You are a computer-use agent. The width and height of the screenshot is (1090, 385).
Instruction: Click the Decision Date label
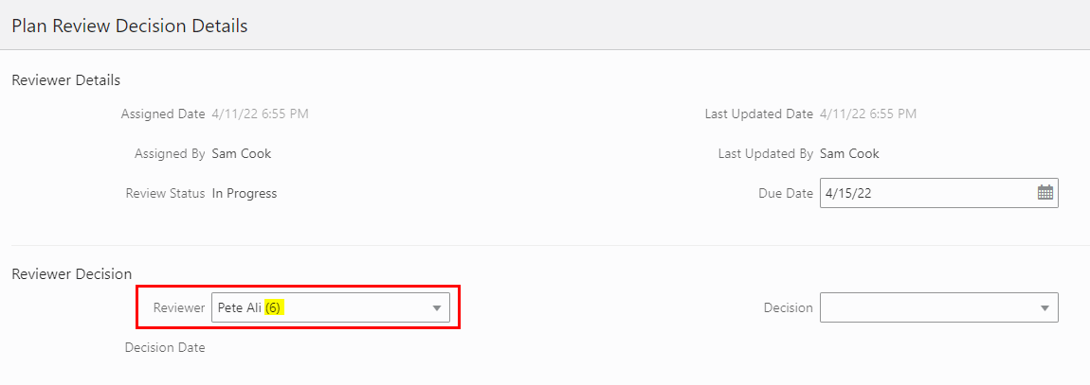(x=165, y=347)
